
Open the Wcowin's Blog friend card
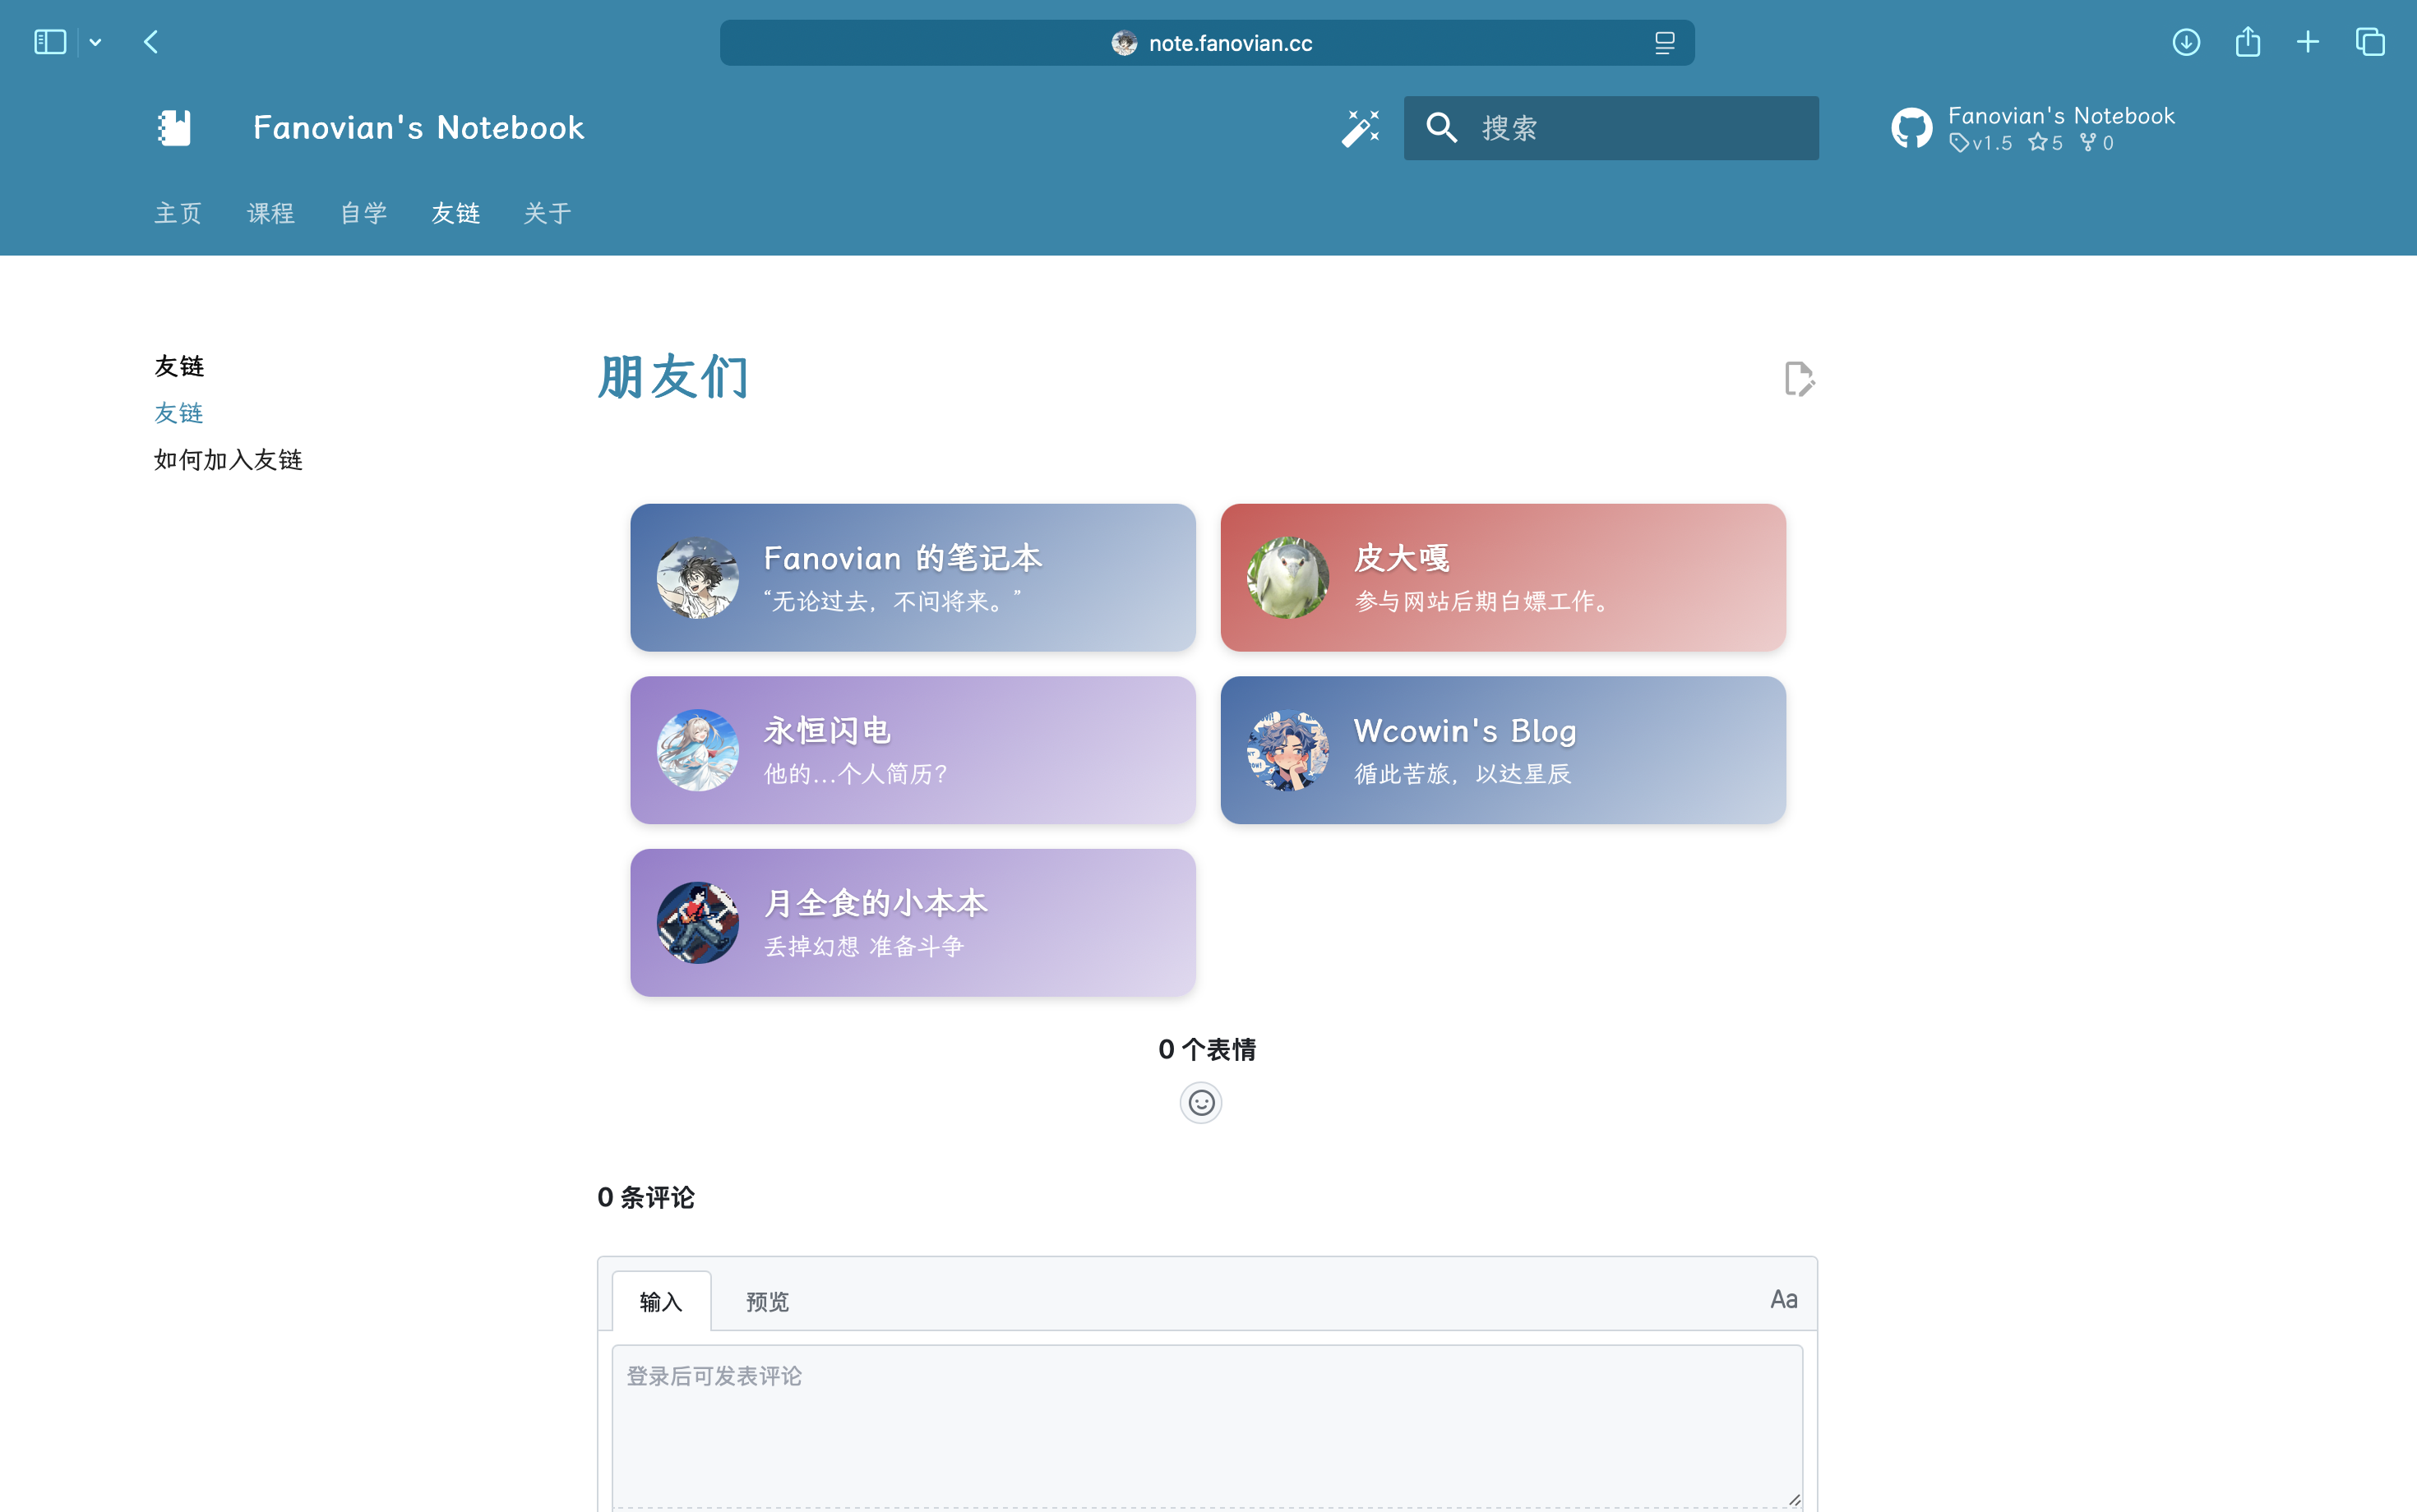pos(1503,750)
